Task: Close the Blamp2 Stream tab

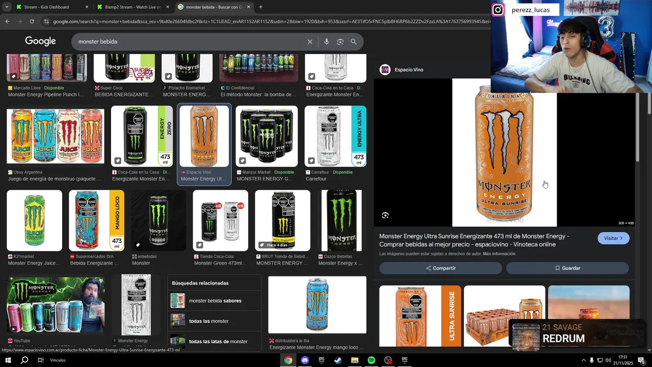Action: pyautogui.click(x=168, y=7)
